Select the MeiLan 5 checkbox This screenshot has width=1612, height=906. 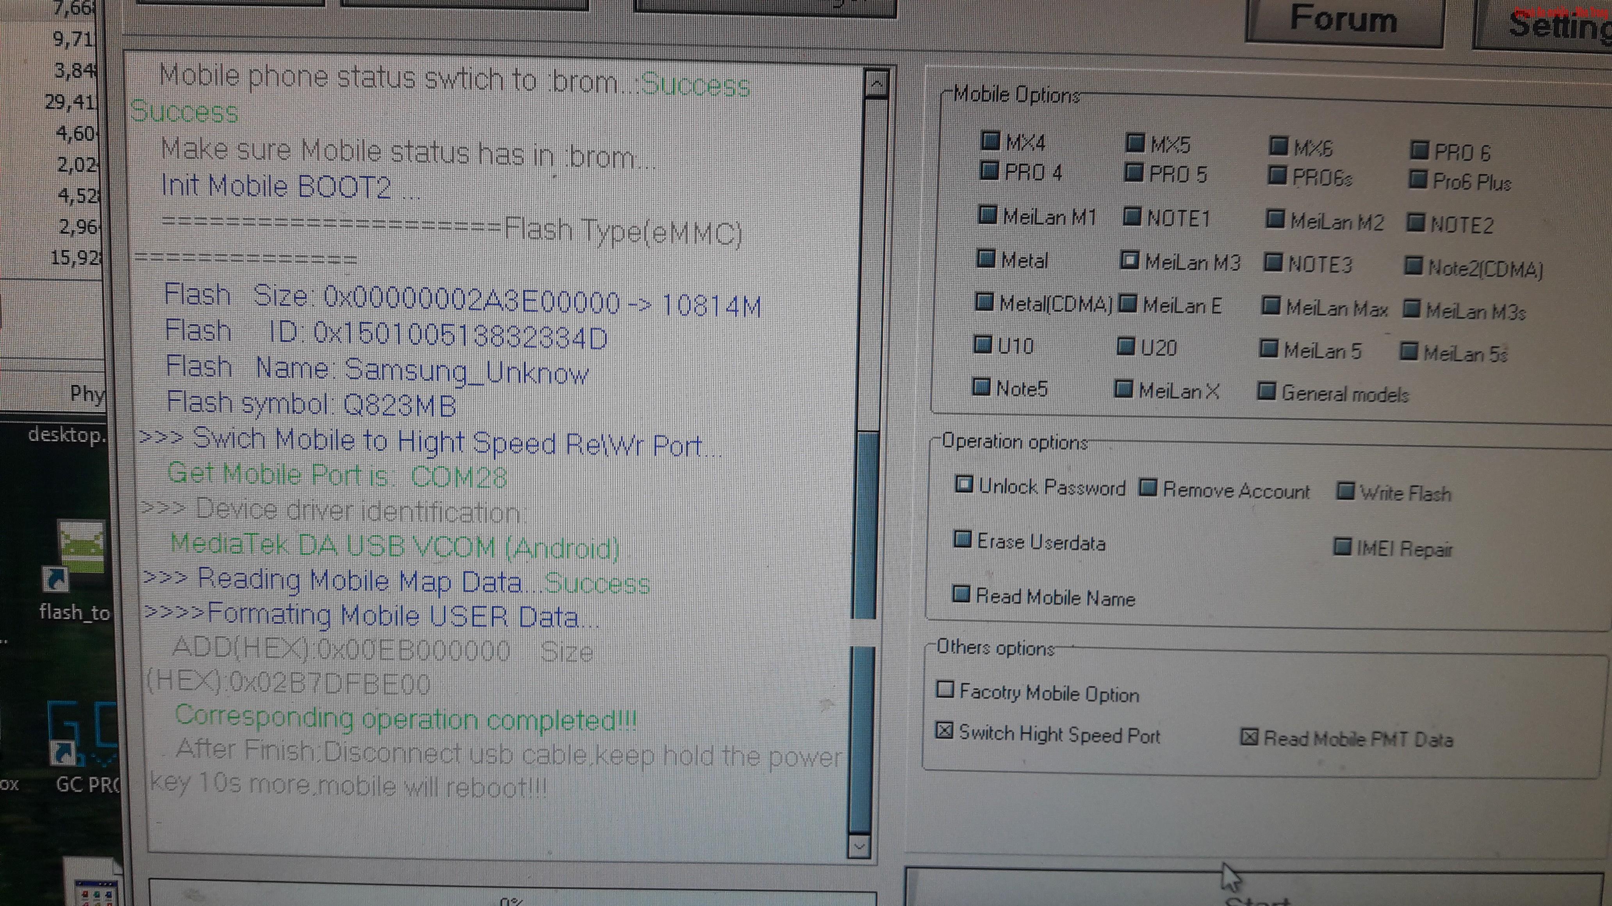pyautogui.click(x=1268, y=348)
